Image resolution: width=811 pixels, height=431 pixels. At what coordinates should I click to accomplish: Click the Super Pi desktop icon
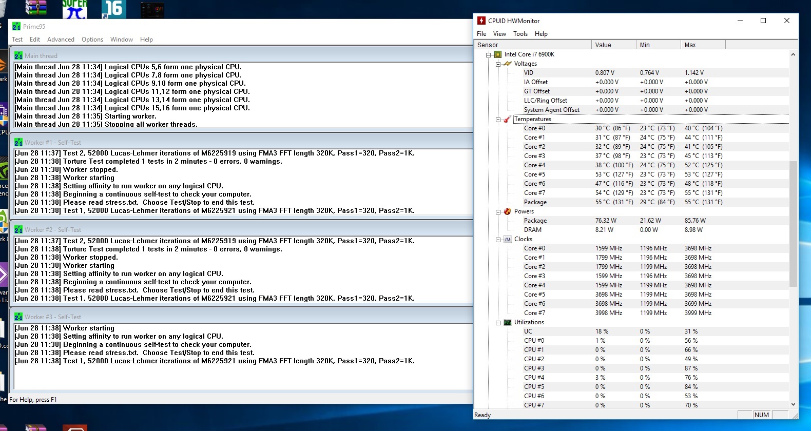pyautogui.click(x=75, y=9)
